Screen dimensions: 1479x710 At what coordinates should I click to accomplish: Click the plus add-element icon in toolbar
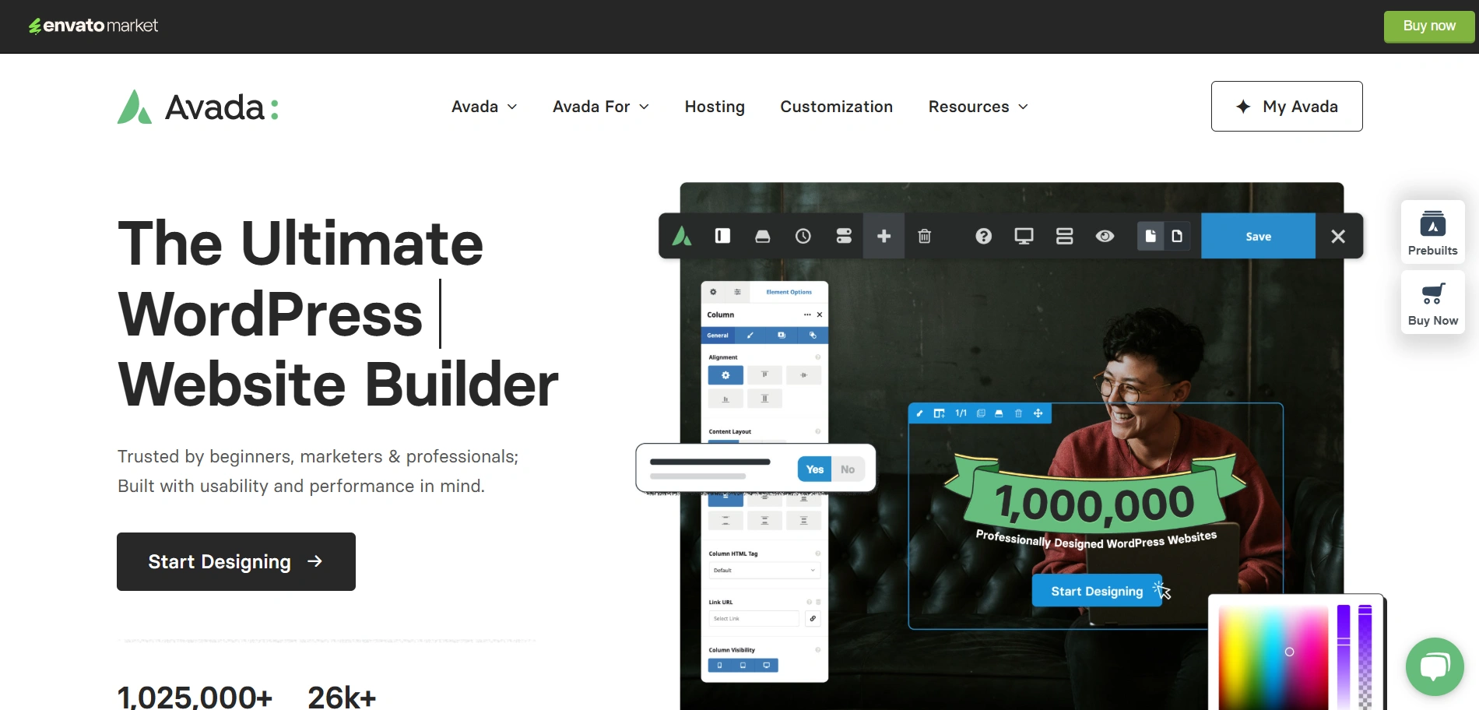coord(884,236)
